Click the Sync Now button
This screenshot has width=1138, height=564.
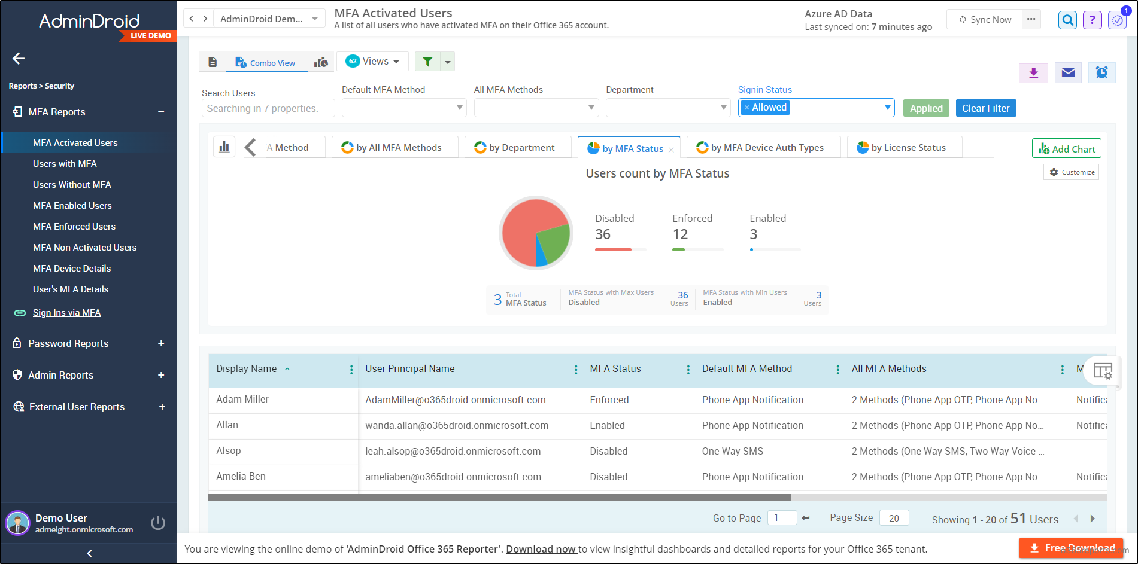(985, 19)
